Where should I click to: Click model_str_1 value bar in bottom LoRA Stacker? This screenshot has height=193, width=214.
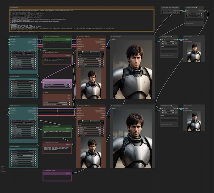(24, 158)
